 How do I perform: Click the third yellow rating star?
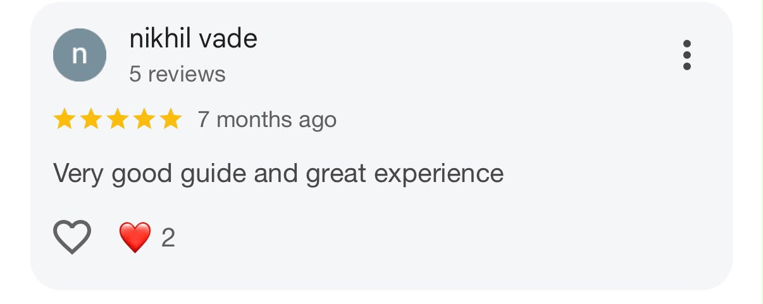point(118,119)
